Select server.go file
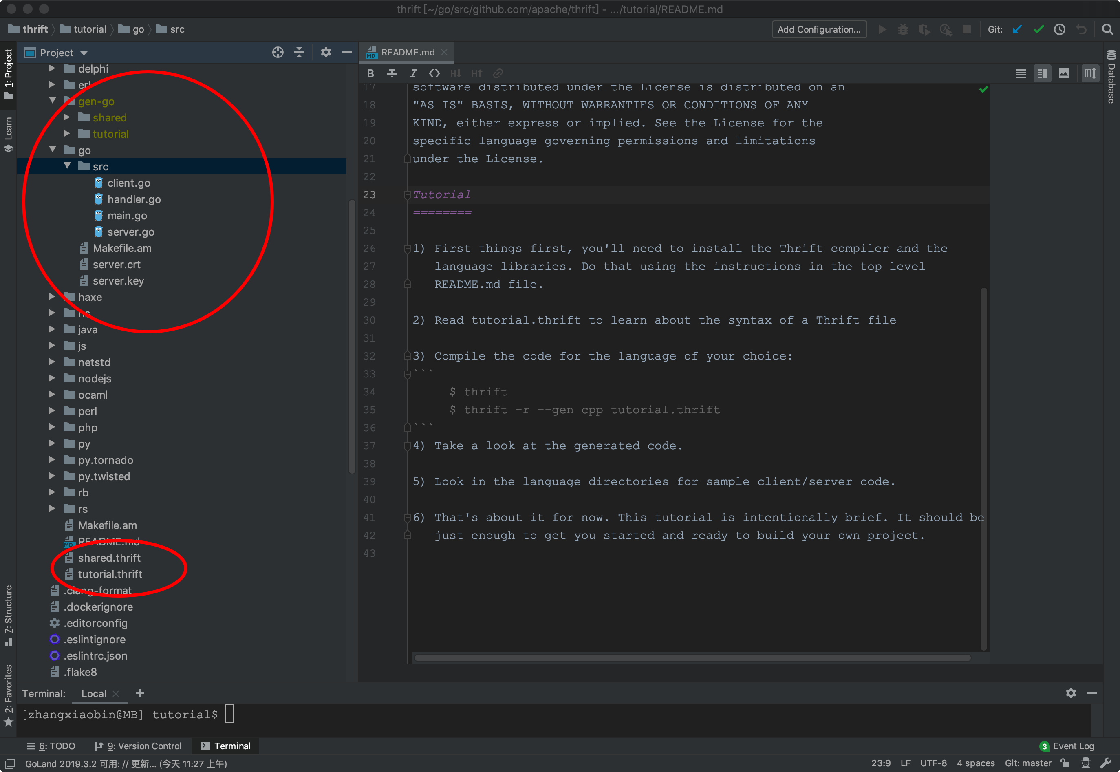This screenshot has width=1120, height=772. [130, 232]
